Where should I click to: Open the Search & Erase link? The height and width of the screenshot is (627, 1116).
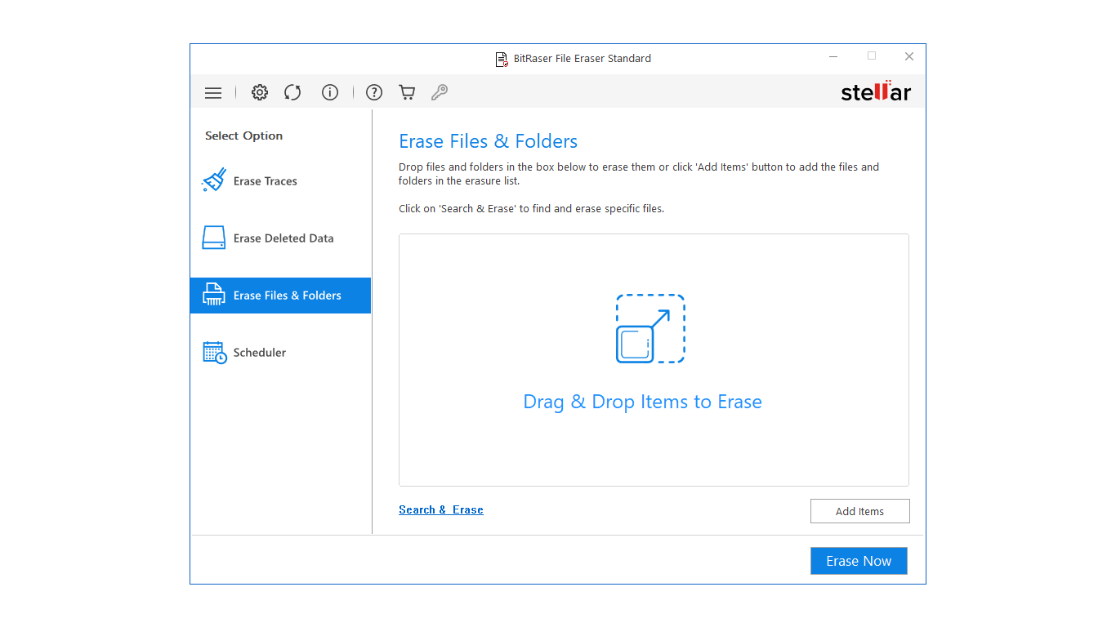tap(441, 509)
